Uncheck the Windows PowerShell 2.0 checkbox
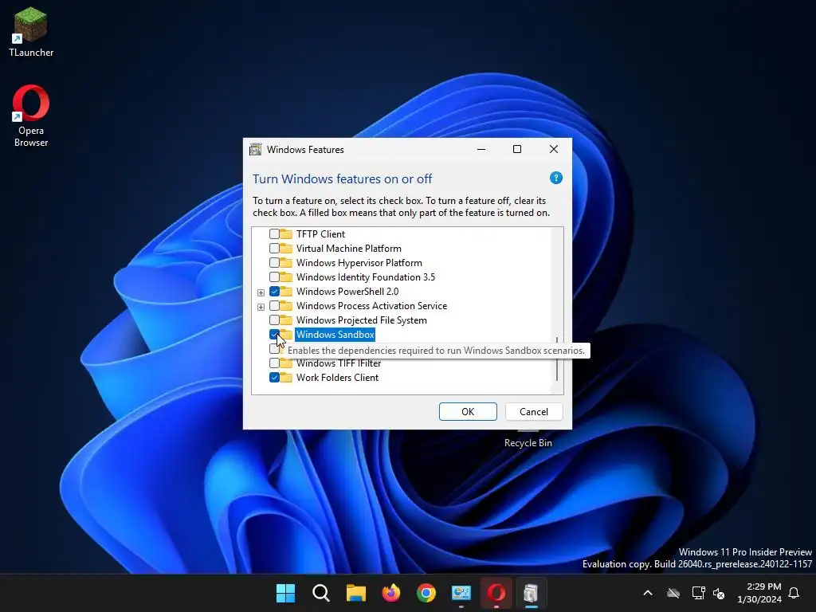The height and width of the screenshot is (612, 816). (x=274, y=292)
